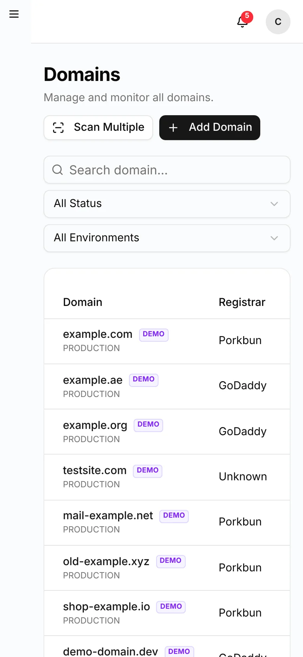Image resolution: width=303 pixels, height=657 pixels.
Task: Open the example.ae domain row
Action: pyautogui.click(x=167, y=386)
